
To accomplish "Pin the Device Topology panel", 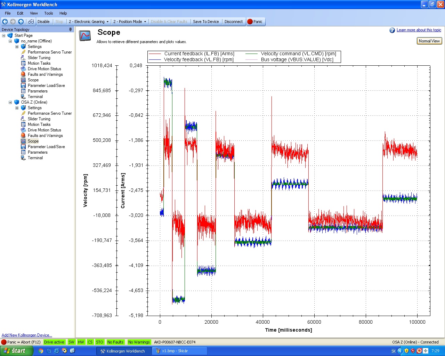I will (x=70, y=30).
